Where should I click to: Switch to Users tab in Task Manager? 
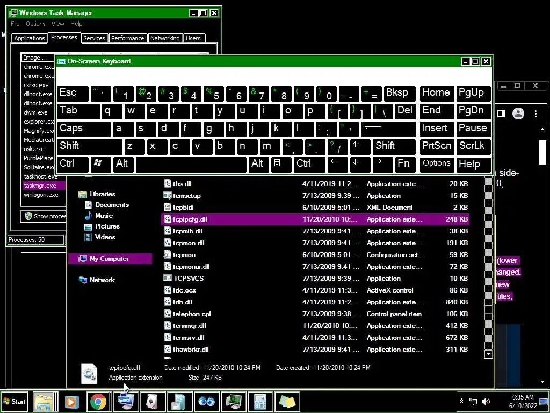[x=193, y=38]
